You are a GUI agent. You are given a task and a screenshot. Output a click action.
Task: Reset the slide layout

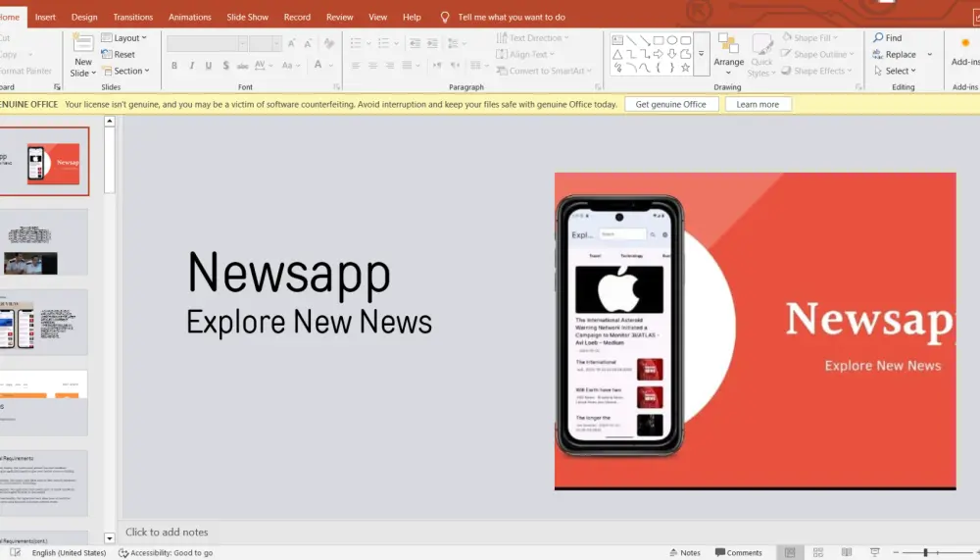[119, 55]
